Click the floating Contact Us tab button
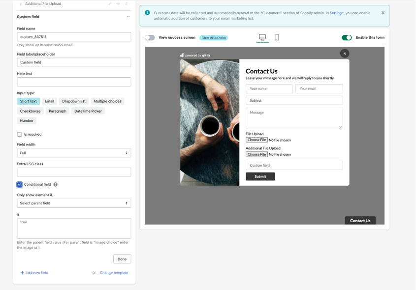Image resolution: width=416 pixels, height=290 pixels. click(x=360, y=221)
